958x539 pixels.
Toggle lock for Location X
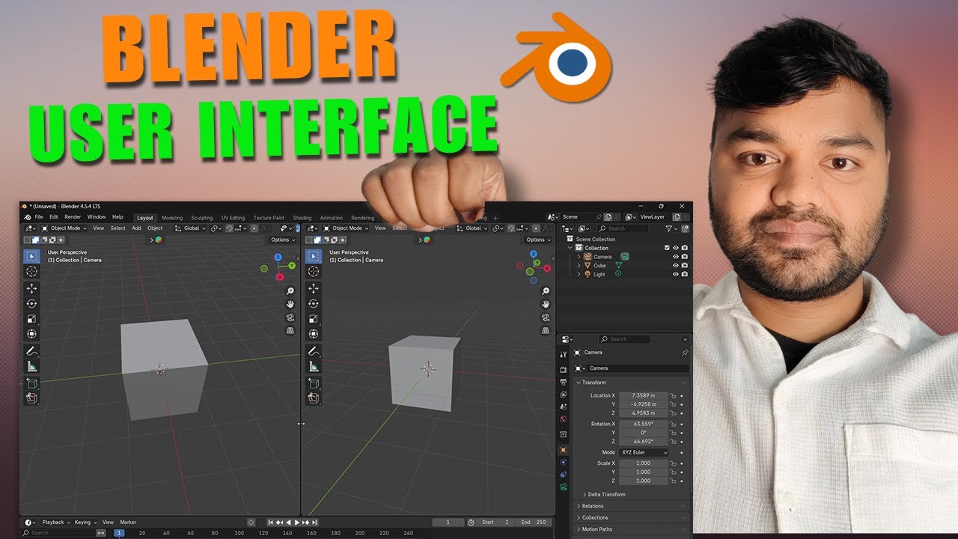point(673,395)
